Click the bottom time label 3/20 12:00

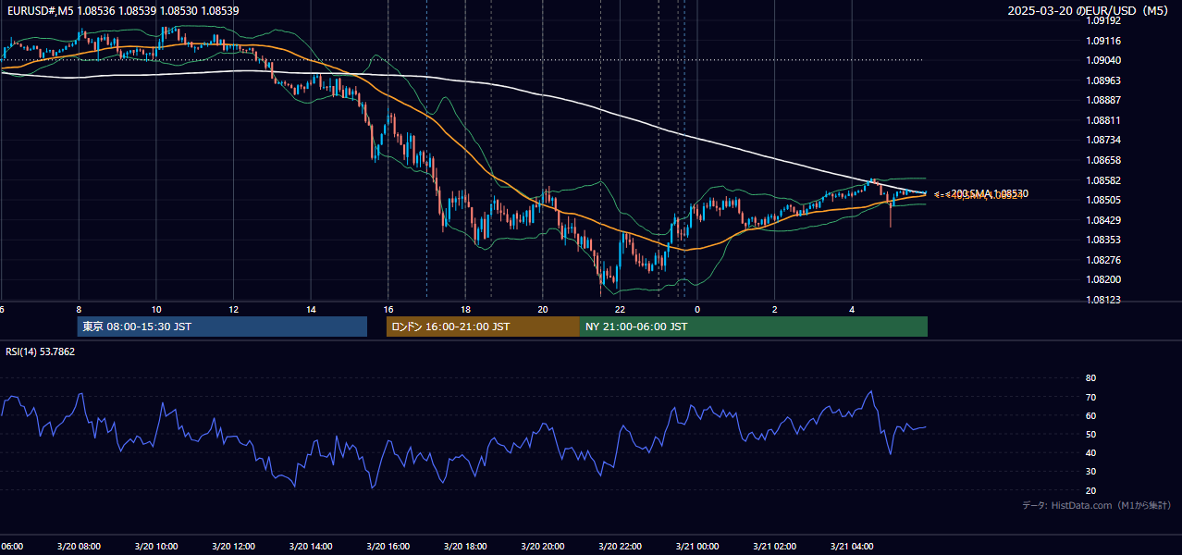[233, 547]
